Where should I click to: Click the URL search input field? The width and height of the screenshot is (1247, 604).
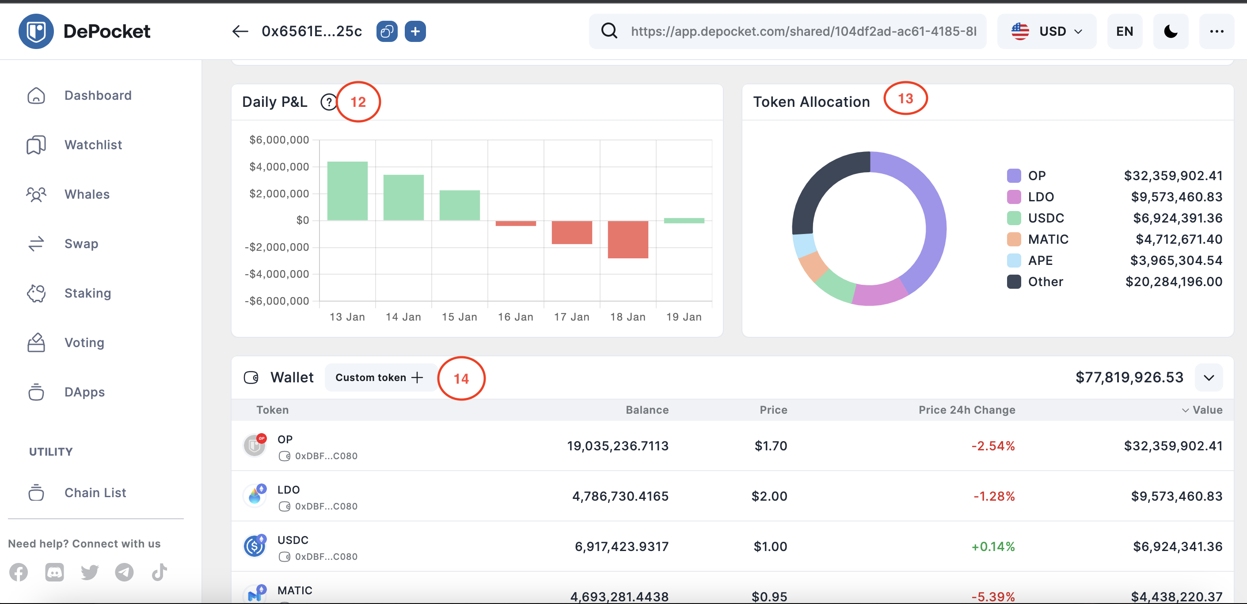[804, 31]
